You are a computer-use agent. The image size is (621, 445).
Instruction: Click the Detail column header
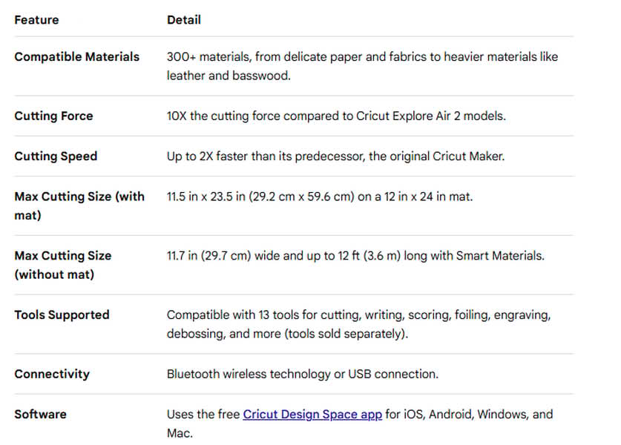click(183, 20)
